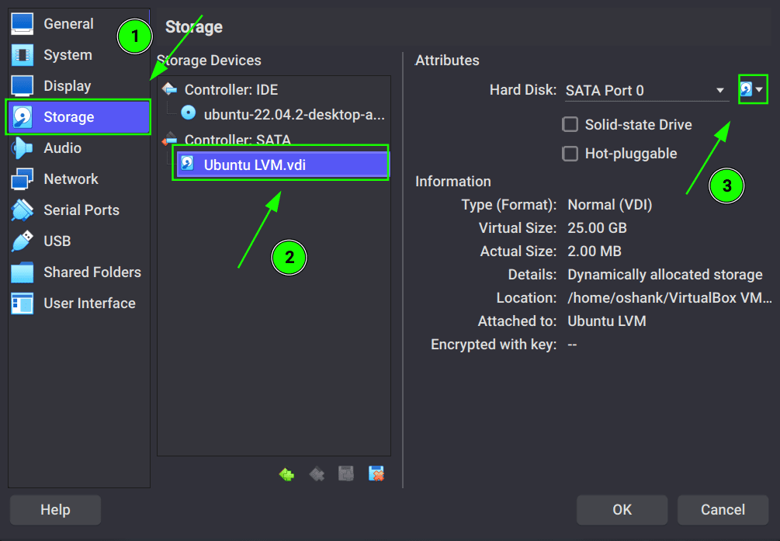Toggle the Hot-pluggable checkbox
This screenshot has height=541, width=780.
570,154
